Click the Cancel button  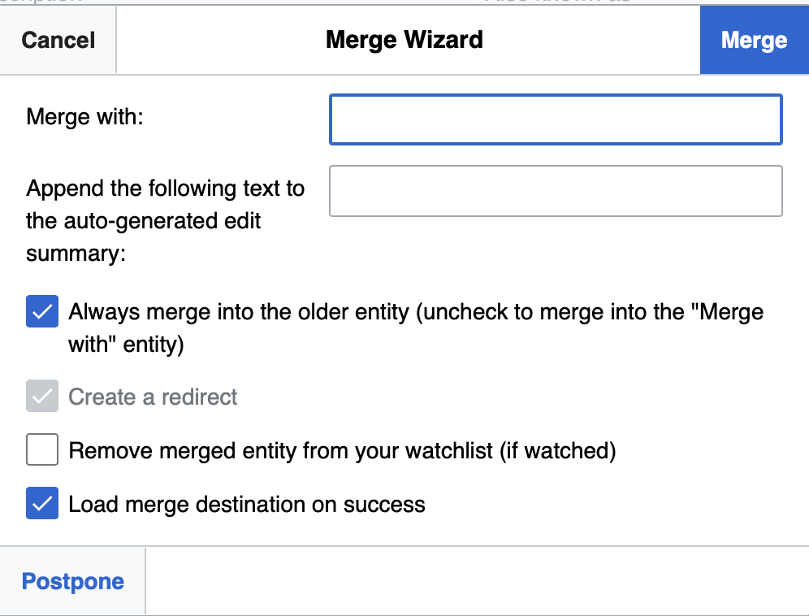(58, 41)
